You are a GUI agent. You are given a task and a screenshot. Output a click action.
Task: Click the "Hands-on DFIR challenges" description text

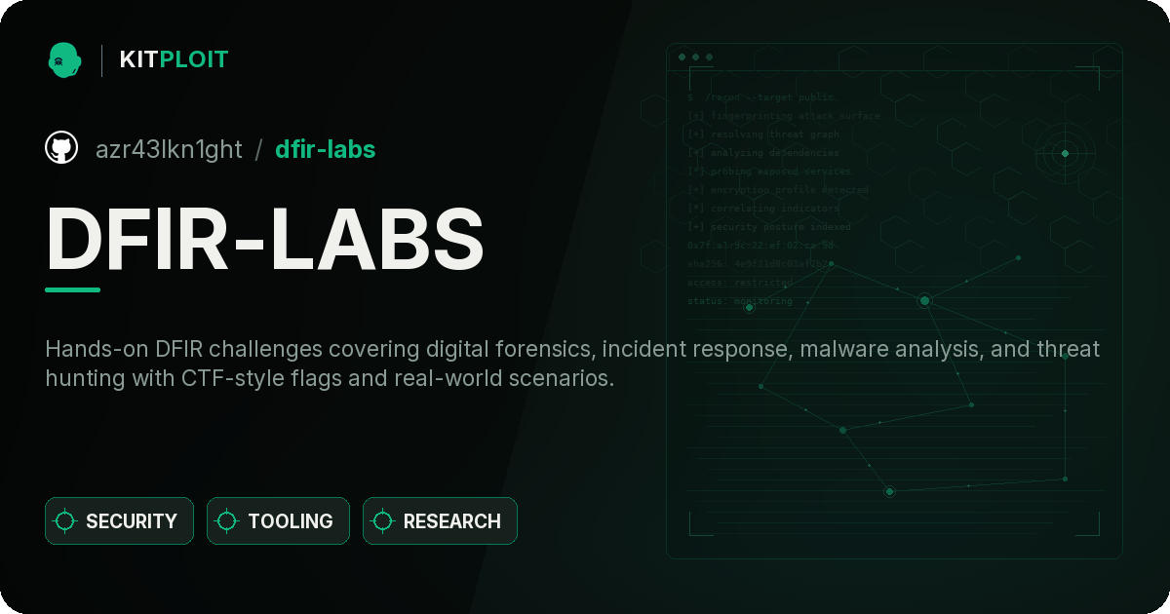tap(572, 364)
